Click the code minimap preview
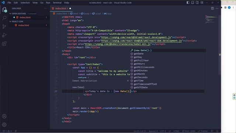Screen dimensions: 236x133 tap(211, 19)
